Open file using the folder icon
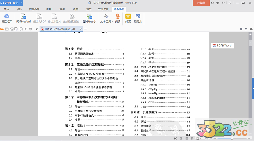This screenshot has width=254, height=141. (x=2, y=29)
